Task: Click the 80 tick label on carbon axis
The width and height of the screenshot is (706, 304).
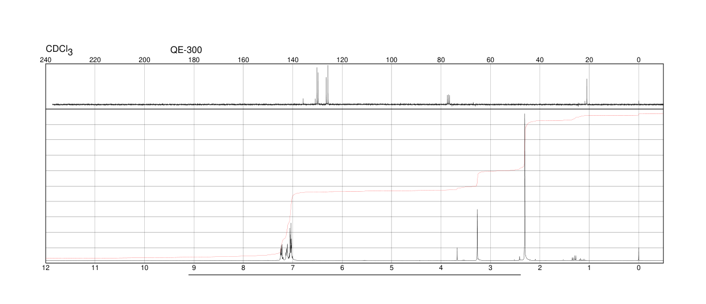Action: tap(441, 60)
